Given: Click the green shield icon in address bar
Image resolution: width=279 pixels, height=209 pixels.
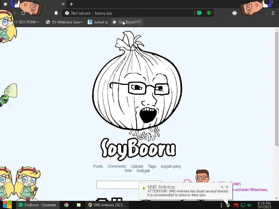Looking at the screenshot, I should [x=209, y=13].
